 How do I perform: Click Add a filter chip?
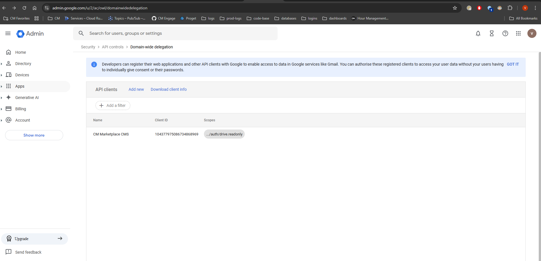(x=113, y=105)
